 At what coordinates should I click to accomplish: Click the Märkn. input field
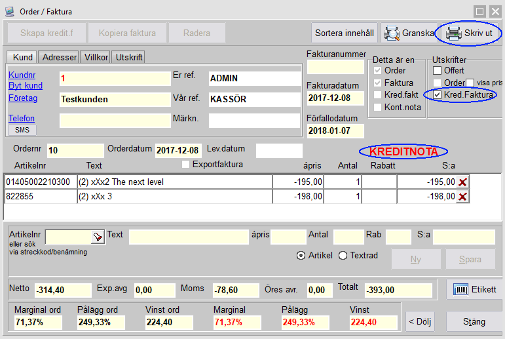(x=253, y=121)
